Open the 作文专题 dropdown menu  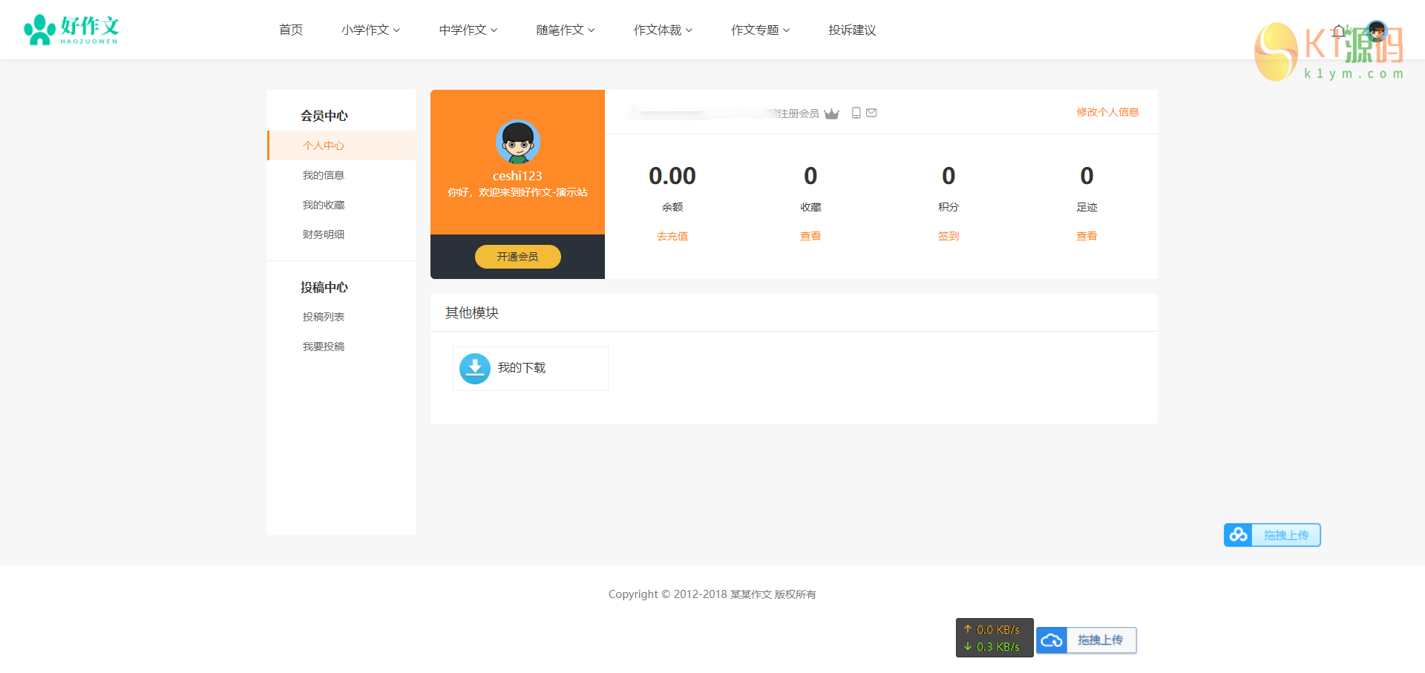(760, 30)
